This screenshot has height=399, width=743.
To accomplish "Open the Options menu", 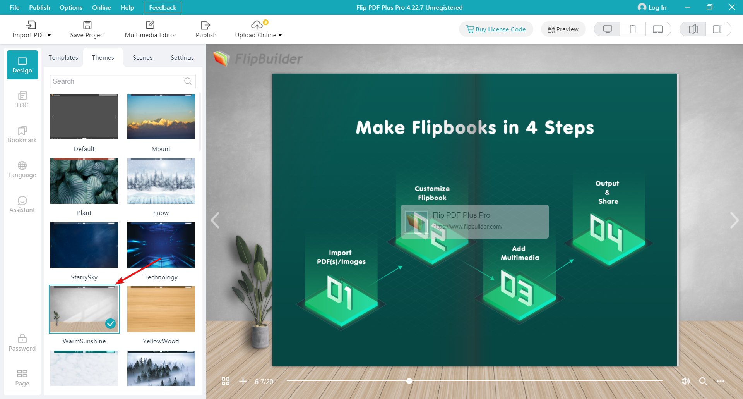I will 71,7.
